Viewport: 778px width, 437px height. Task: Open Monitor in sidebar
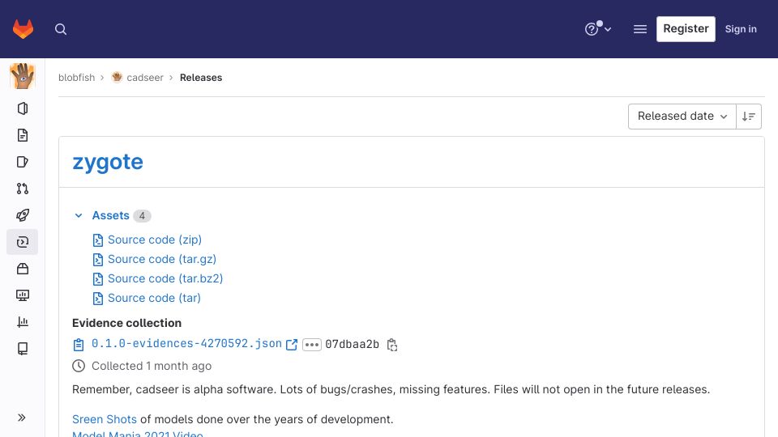(23, 295)
